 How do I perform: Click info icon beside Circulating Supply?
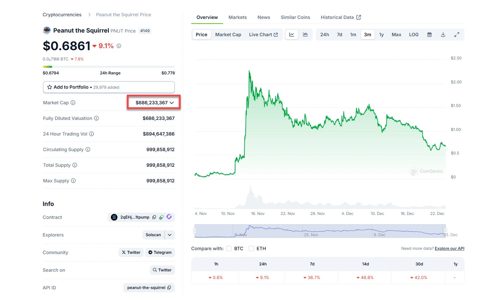[x=88, y=149]
